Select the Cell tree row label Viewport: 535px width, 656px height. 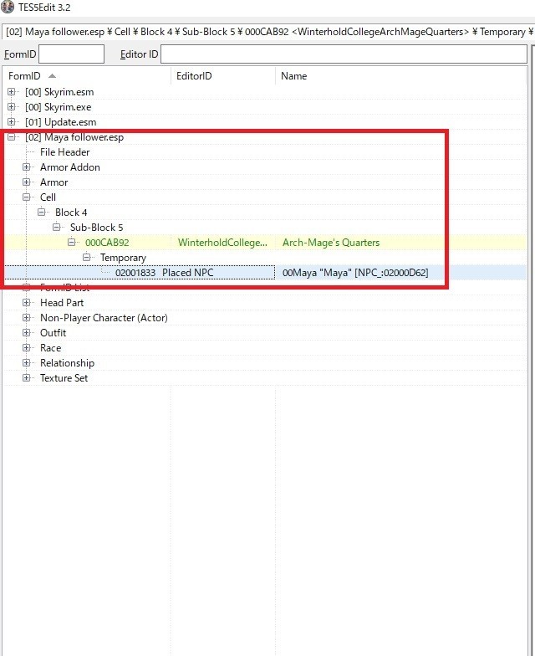point(48,197)
